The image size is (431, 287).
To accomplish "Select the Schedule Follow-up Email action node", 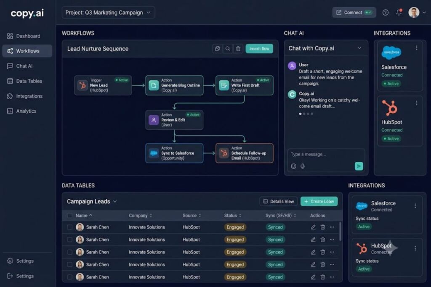I will 245,153.
